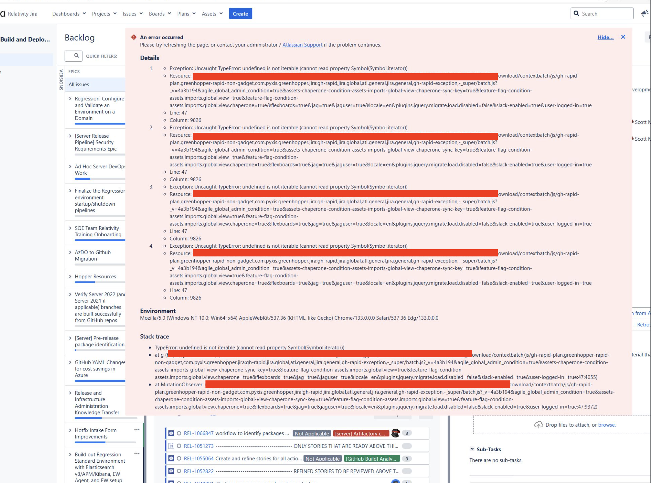651x483 pixels.
Task: Expand the SQE Team Relativity Training epic
Action: 70,228
